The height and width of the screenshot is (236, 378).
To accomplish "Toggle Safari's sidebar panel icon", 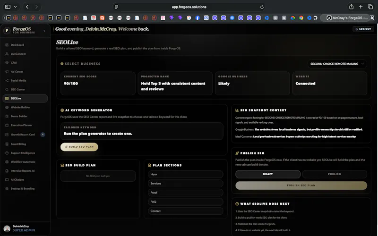I will point(8,7).
